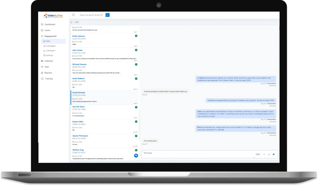Click the Training book icon
Image resolution: width=318 pixels, height=186 pixels.
click(42, 78)
